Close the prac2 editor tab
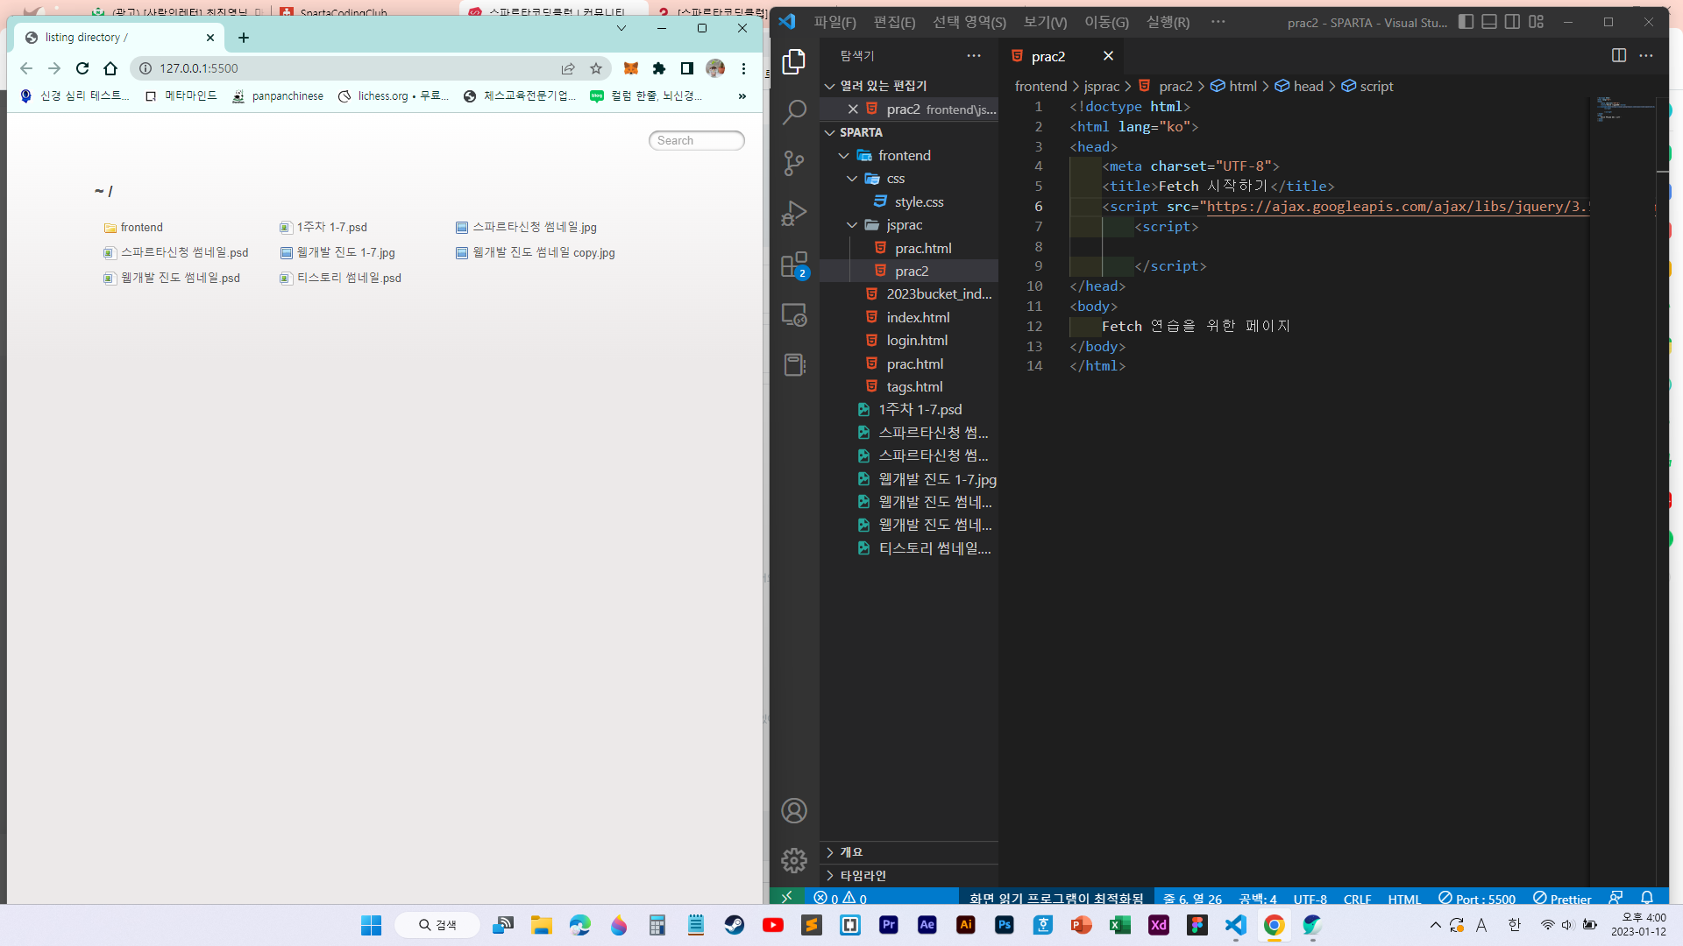 pyautogui.click(x=1108, y=56)
